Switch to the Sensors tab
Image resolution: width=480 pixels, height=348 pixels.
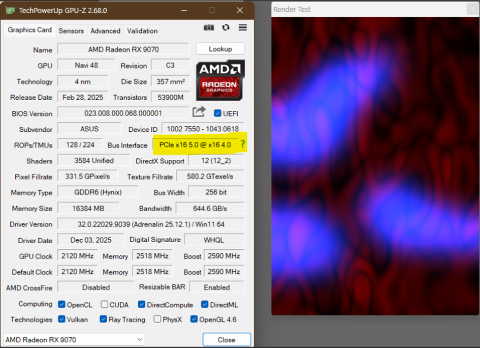tap(71, 31)
